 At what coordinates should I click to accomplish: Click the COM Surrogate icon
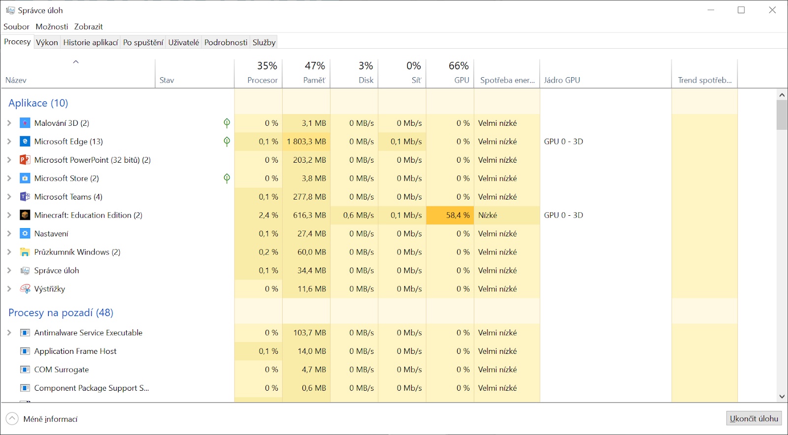[x=25, y=370]
